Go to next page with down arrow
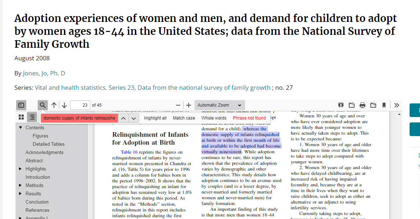The width and height of the screenshot is (420, 219). 64,105
